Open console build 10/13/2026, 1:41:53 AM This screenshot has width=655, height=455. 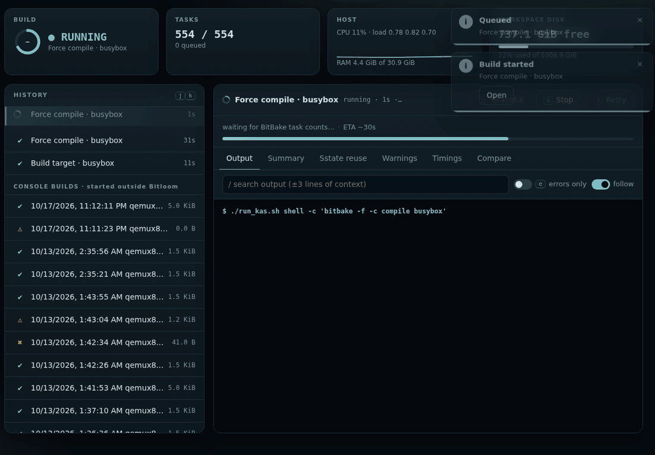104,388
